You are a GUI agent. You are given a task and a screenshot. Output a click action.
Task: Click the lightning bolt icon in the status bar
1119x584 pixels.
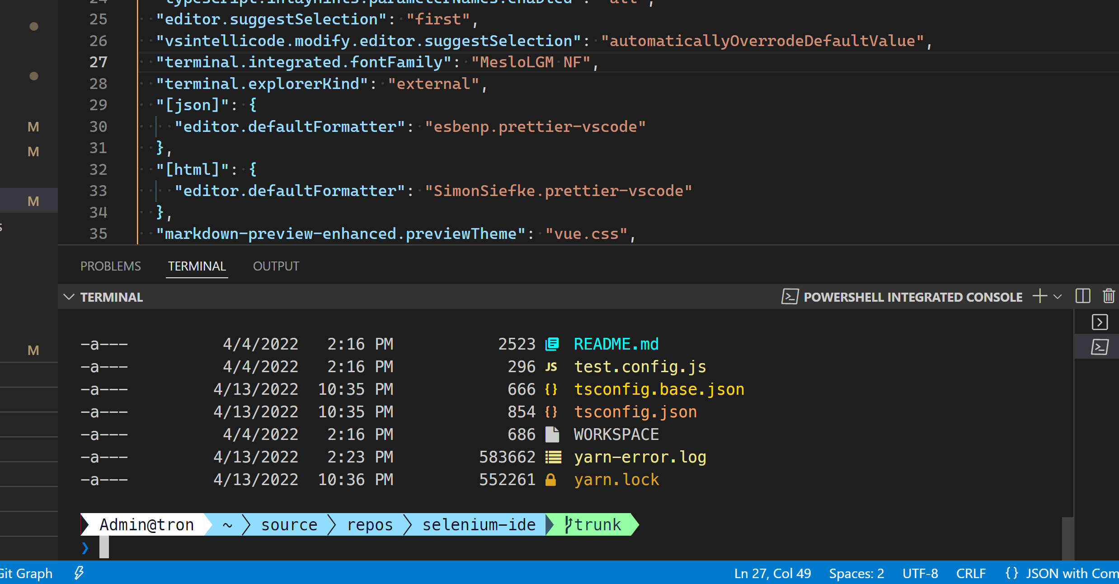(x=79, y=573)
